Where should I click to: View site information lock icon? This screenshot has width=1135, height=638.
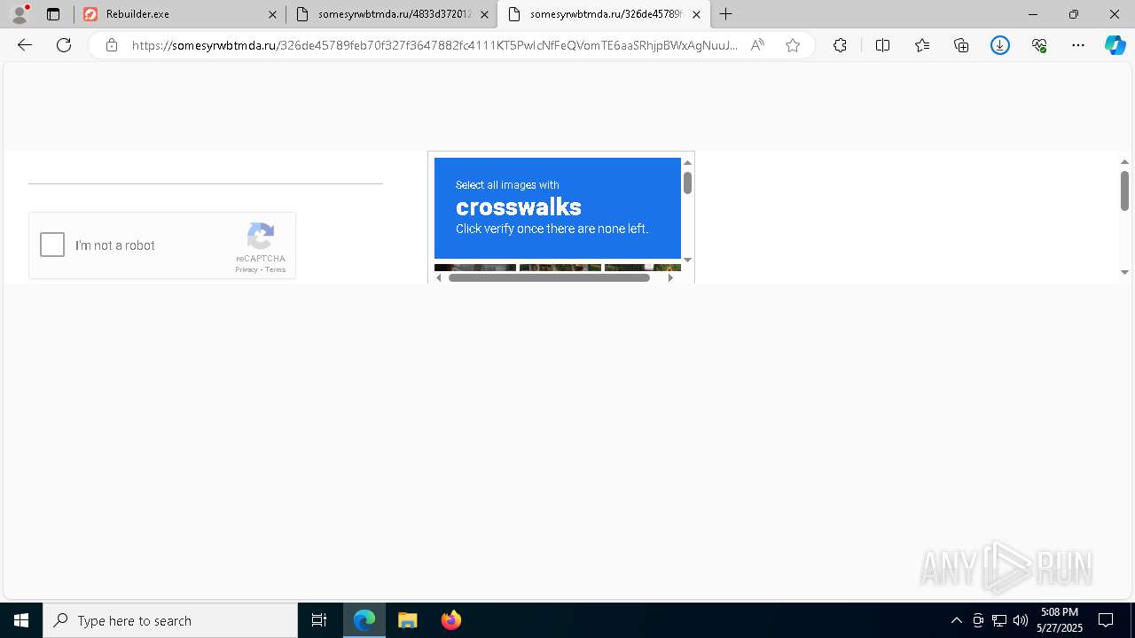point(111,45)
